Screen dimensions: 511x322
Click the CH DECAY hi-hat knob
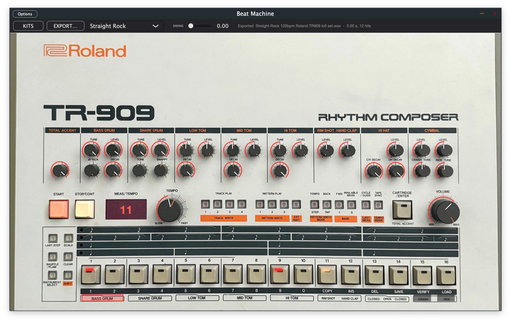pos(374,171)
